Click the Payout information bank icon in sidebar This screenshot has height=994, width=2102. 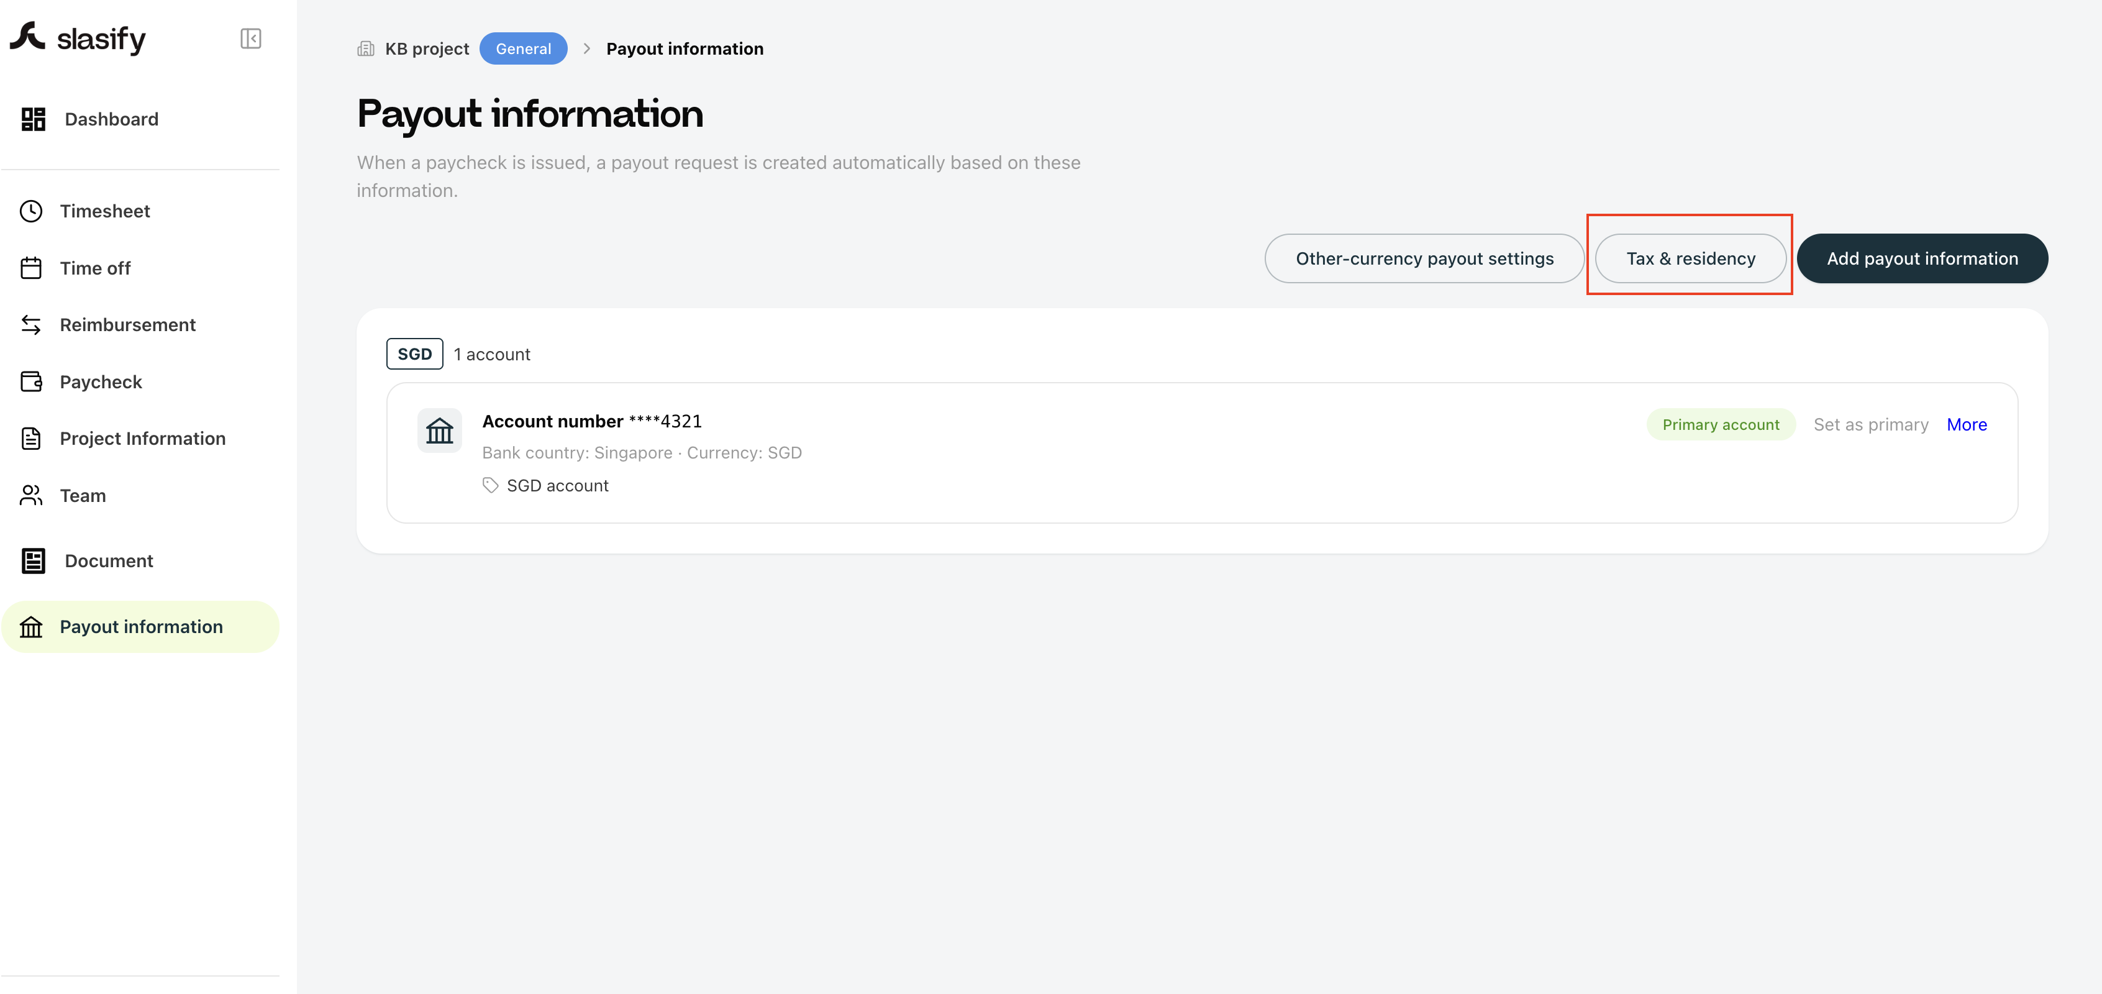pyautogui.click(x=31, y=627)
